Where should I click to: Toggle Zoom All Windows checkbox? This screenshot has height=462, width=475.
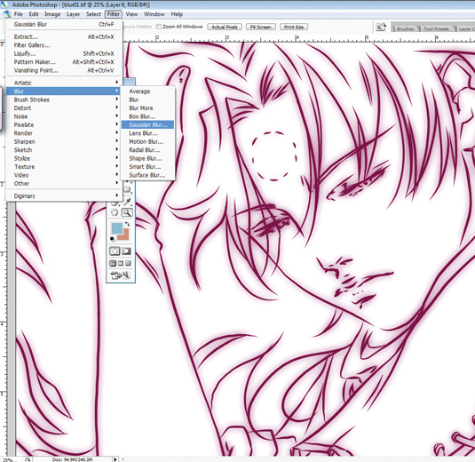coord(158,27)
